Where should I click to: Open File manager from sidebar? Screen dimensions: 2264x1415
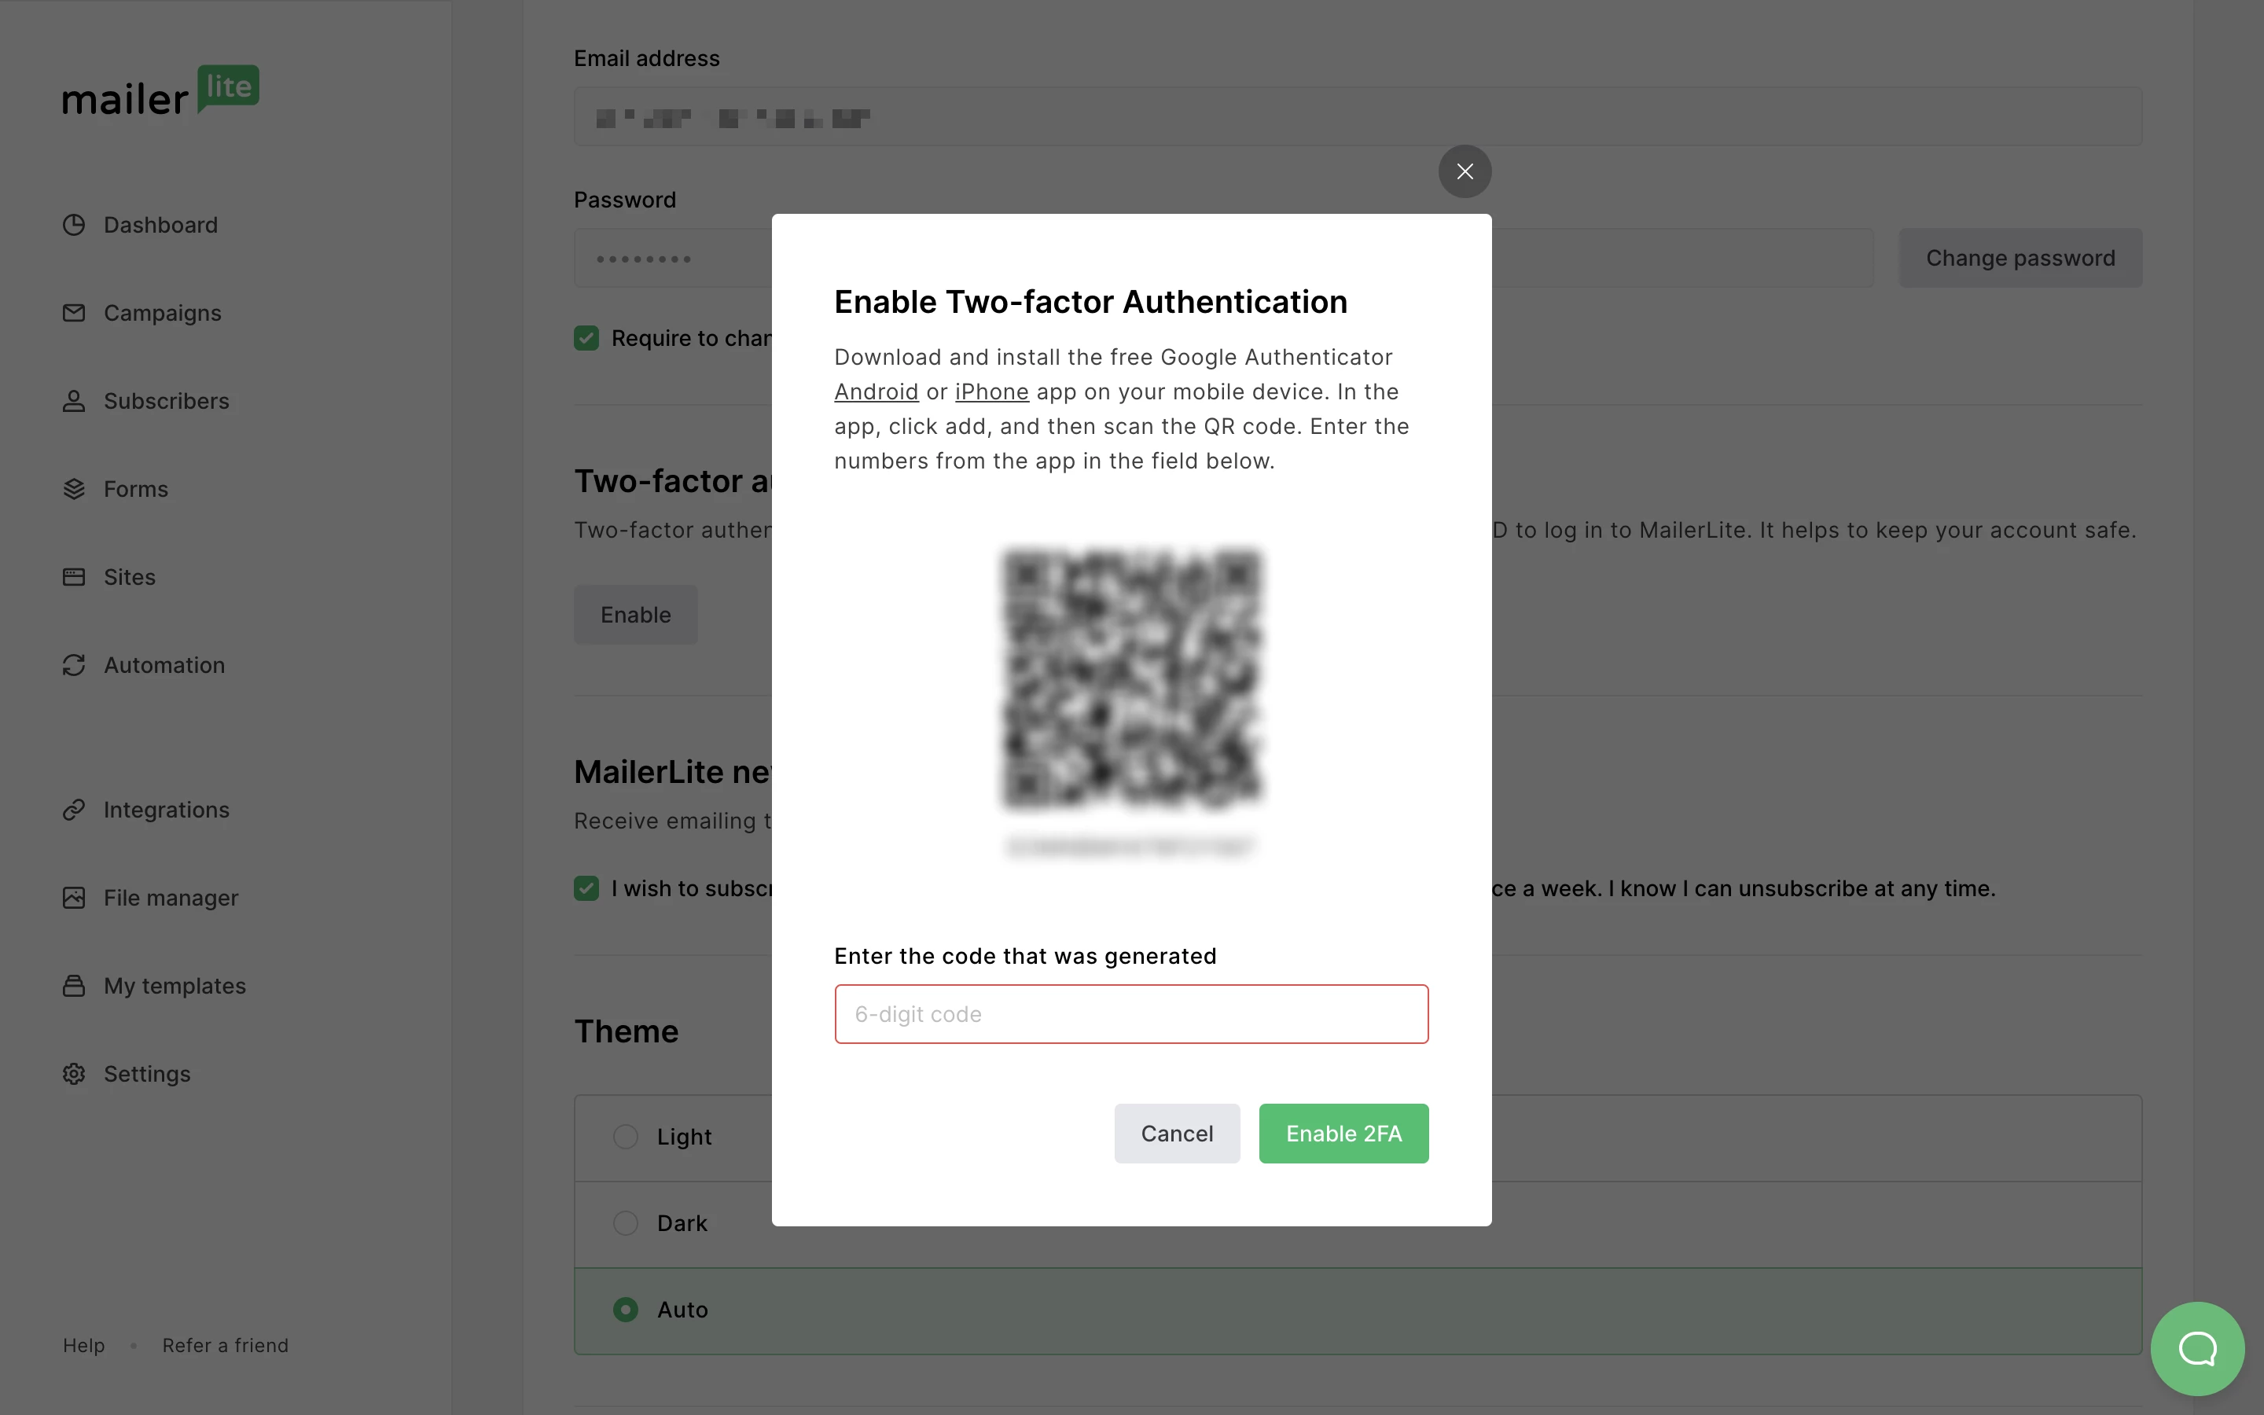click(x=171, y=898)
